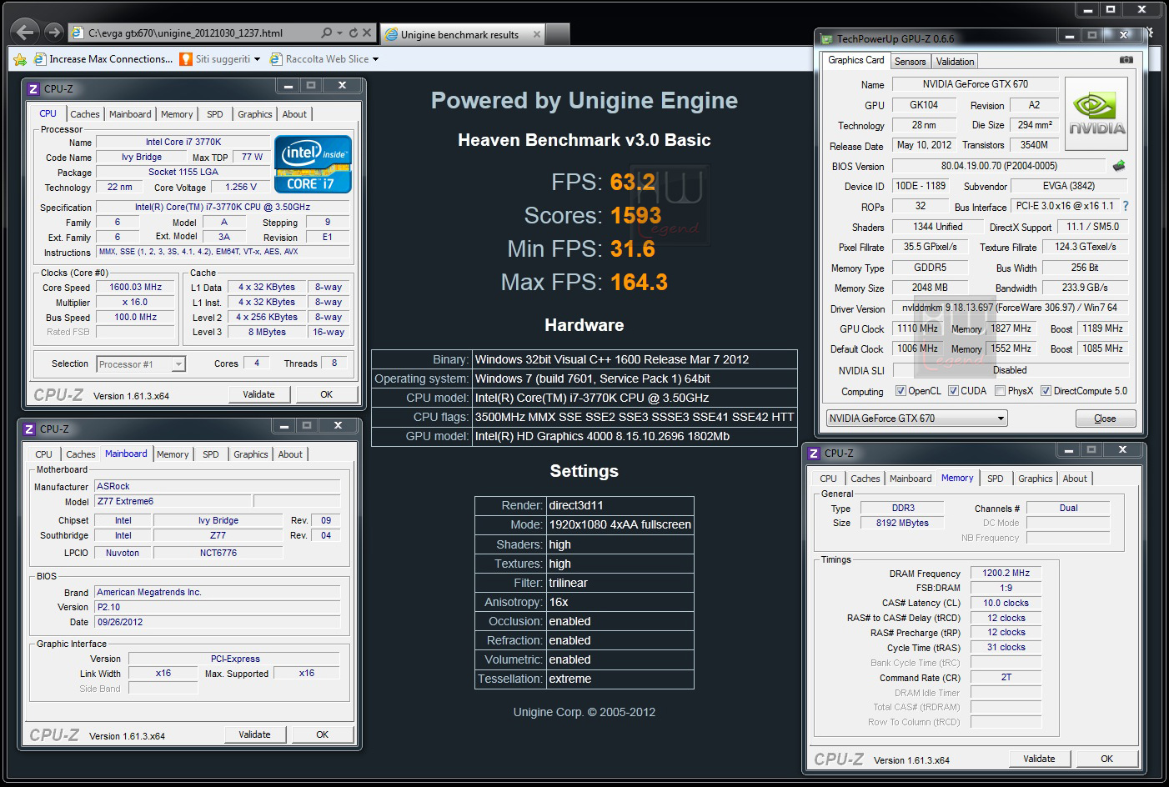Select the Graphics Card tab in GPU-Z
1169x787 pixels.
click(x=855, y=60)
